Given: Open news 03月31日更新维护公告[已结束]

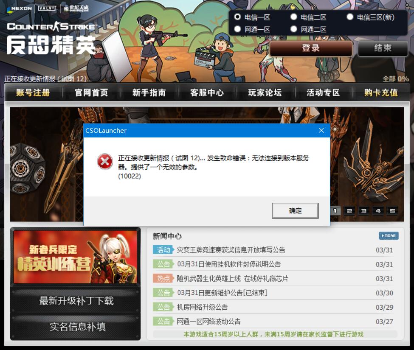Looking at the screenshot, I should coord(222,293).
